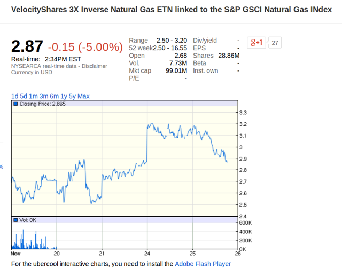Click the current price 2.87
Screen dimensions: 342x269
point(27,46)
